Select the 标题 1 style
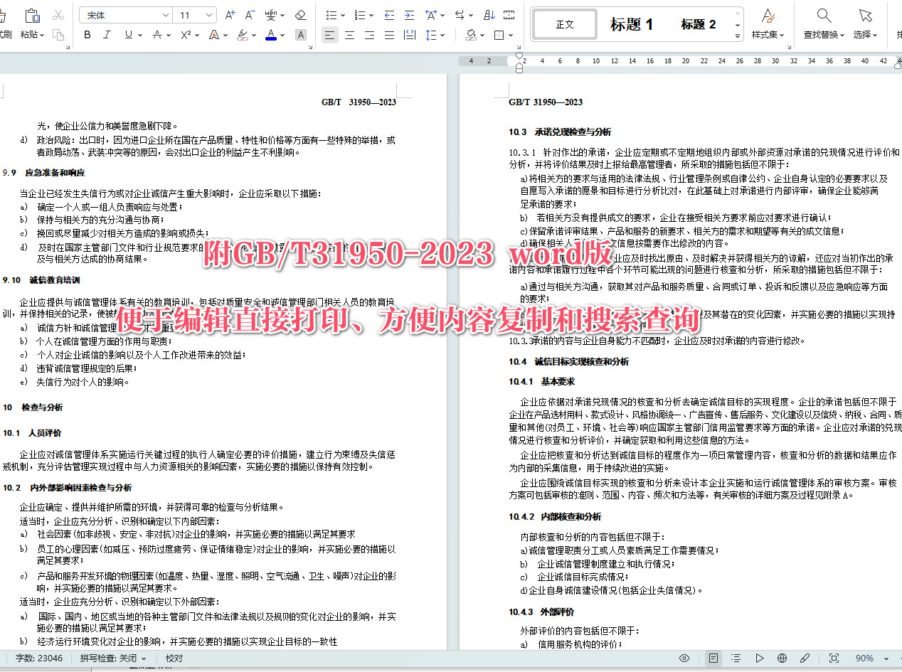The width and height of the screenshot is (902, 672). [x=632, y=23]
